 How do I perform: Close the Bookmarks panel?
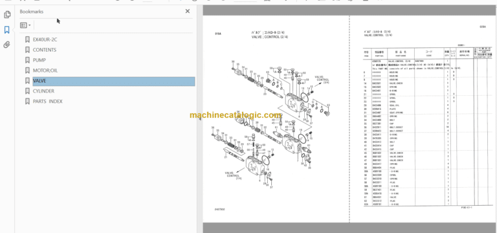pos(188,12)
